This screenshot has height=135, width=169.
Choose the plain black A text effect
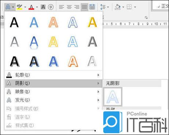[14, 22]
